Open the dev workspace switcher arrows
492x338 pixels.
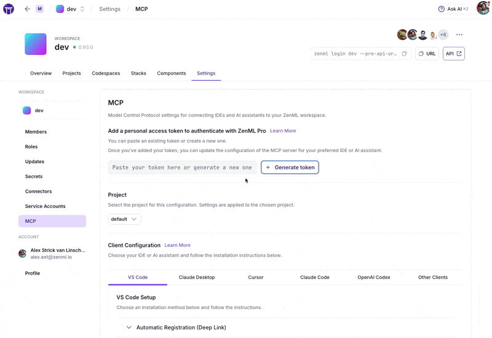point(82,9)
